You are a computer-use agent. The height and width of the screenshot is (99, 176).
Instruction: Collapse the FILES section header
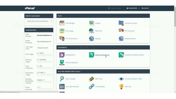pyautogui.click(x=103, y=16)
